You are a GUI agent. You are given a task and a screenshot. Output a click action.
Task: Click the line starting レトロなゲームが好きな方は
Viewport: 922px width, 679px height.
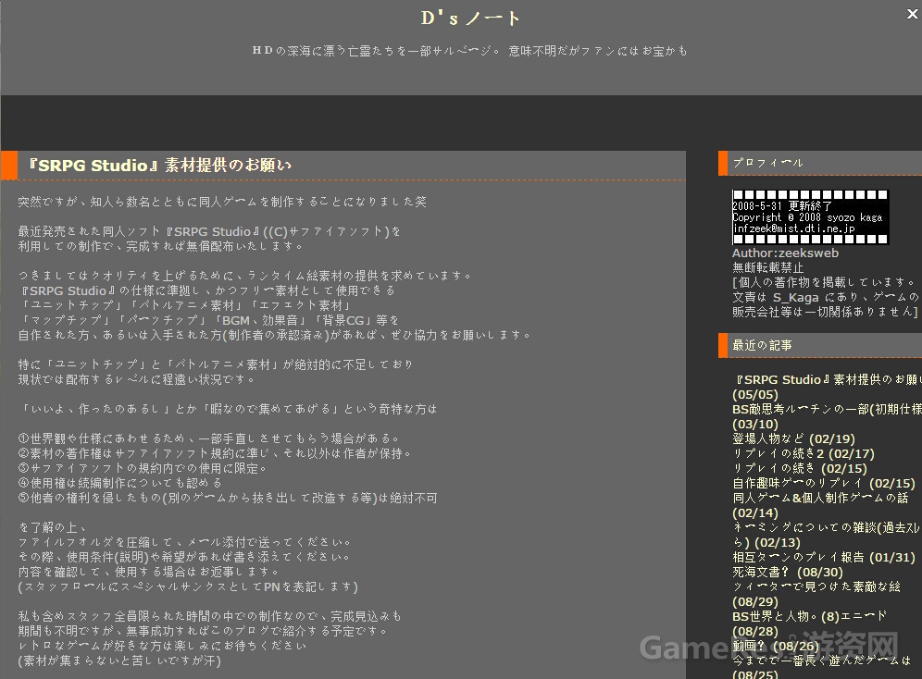[162, 645]
